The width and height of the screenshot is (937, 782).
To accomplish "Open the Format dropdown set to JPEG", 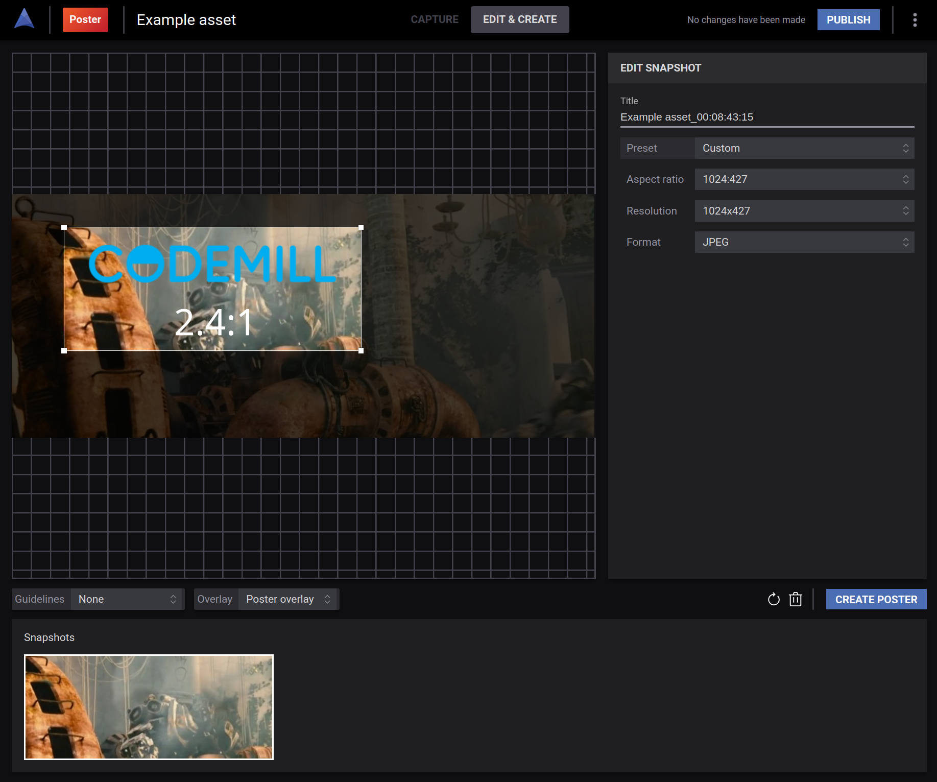I will point(804,242).
